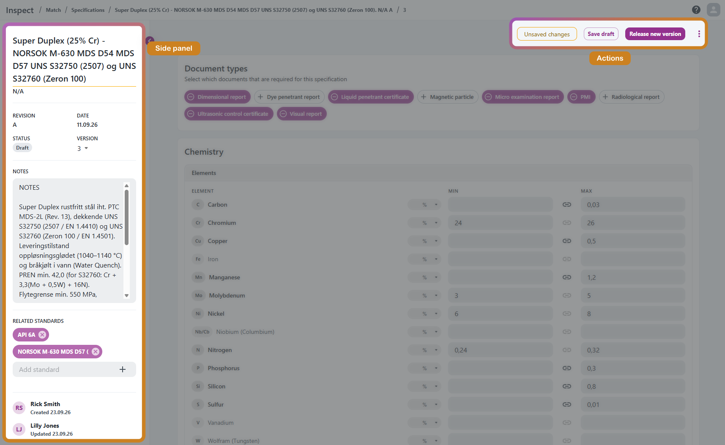Toggle link icon for Carbon row

[x=567, y=205]
